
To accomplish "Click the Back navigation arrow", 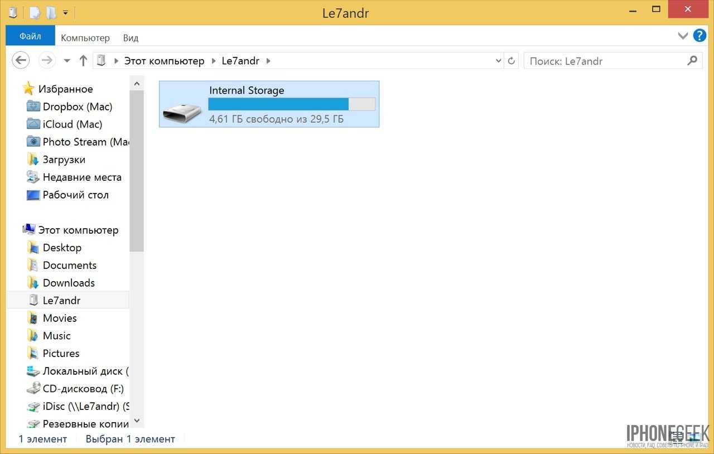I will tap(20, 60).
